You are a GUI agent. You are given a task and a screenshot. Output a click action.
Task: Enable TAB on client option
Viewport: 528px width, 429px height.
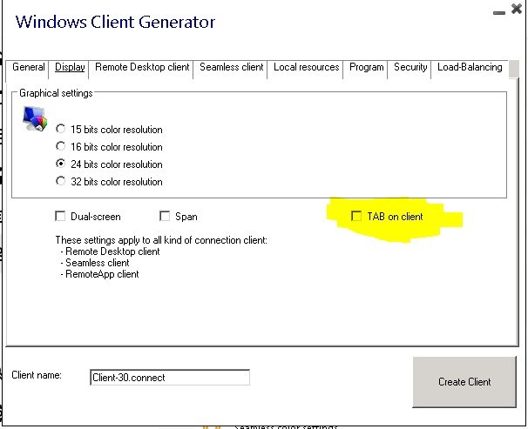click(355, 217)
